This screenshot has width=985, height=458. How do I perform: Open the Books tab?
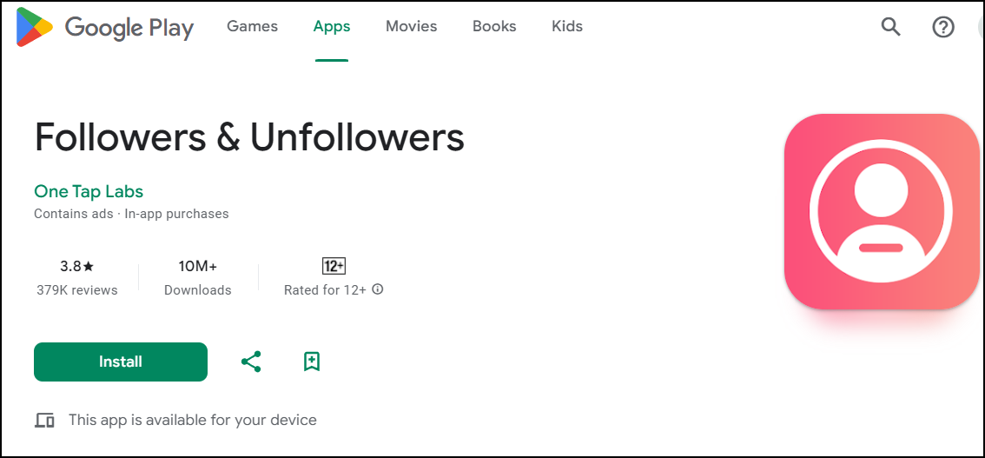(494, 26)
